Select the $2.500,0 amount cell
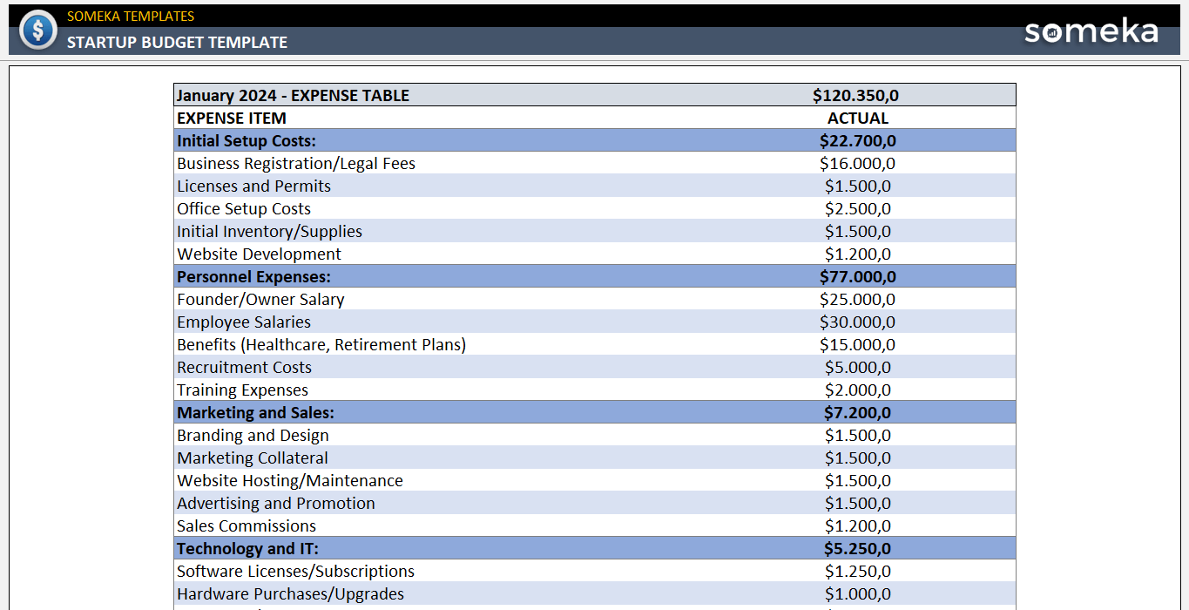 [858, 208]
